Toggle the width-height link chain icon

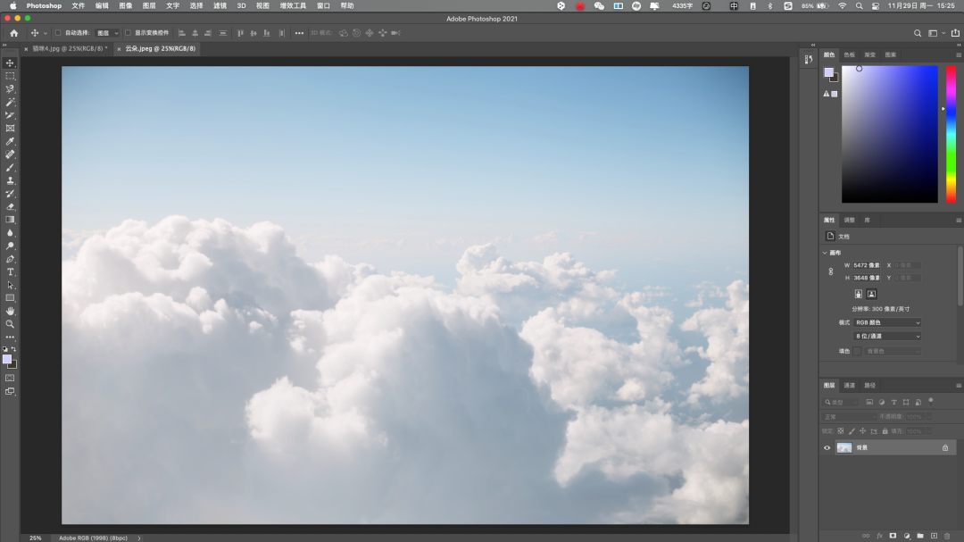coord(831,271)
